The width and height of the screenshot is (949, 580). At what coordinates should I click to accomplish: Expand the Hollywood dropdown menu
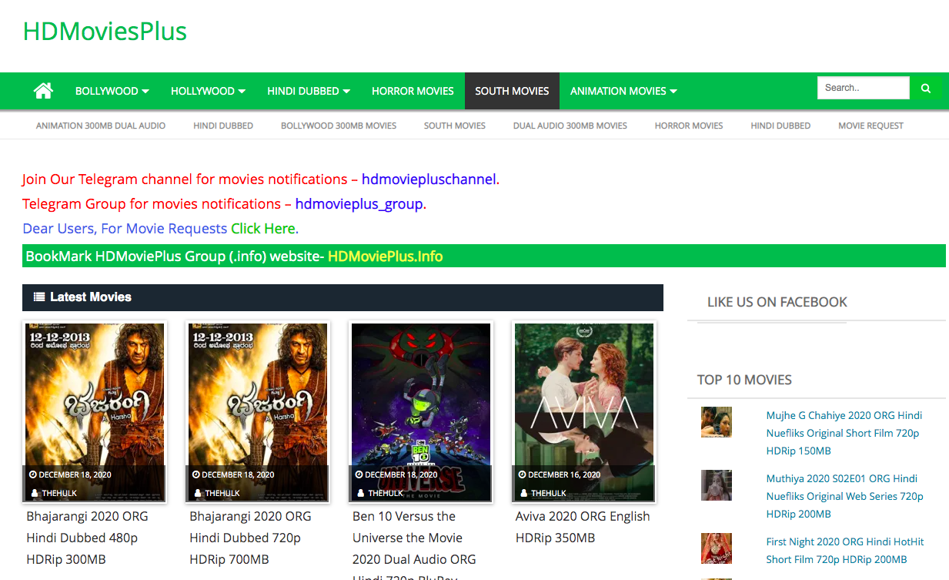(208, 91)
